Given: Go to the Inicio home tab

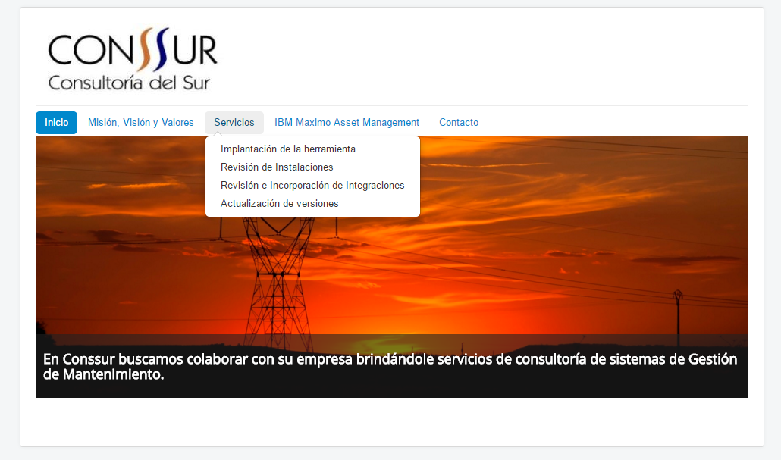Looking at the screenshot, I should (x=56, y=123).
